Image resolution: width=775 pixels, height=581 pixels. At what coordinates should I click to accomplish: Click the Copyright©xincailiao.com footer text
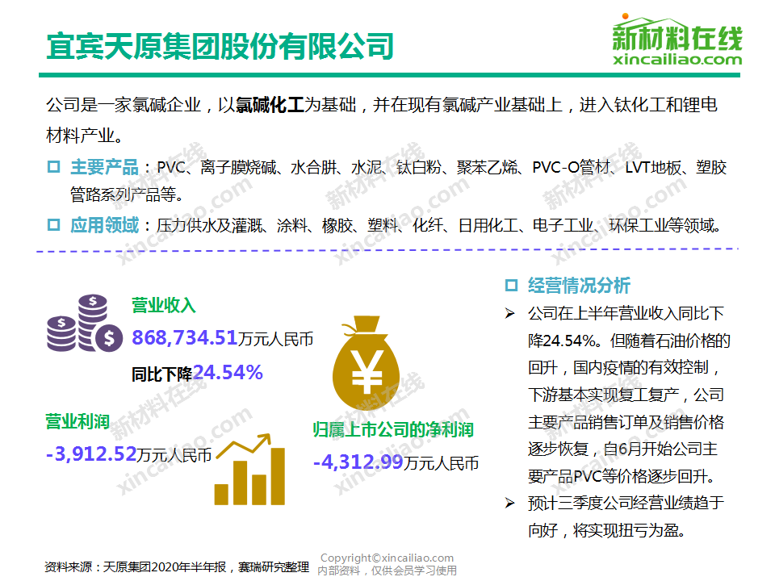click(x=387, y=558)
